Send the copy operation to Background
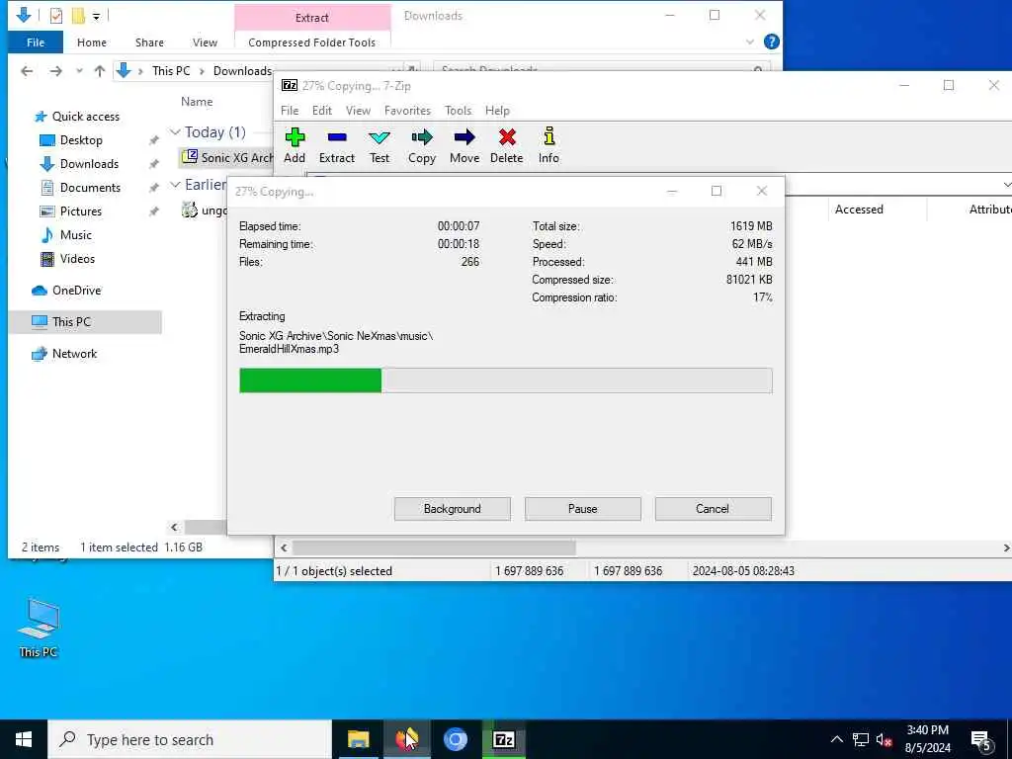Viewport: 1012px width, 759px height. pos(453,509)
